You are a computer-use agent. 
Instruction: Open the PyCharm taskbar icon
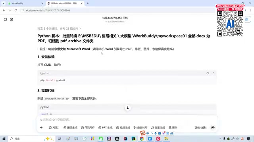[x=133, y=138]
